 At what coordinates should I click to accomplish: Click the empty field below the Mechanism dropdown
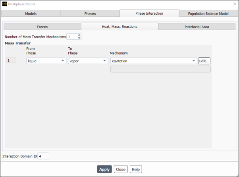point(160,69)
